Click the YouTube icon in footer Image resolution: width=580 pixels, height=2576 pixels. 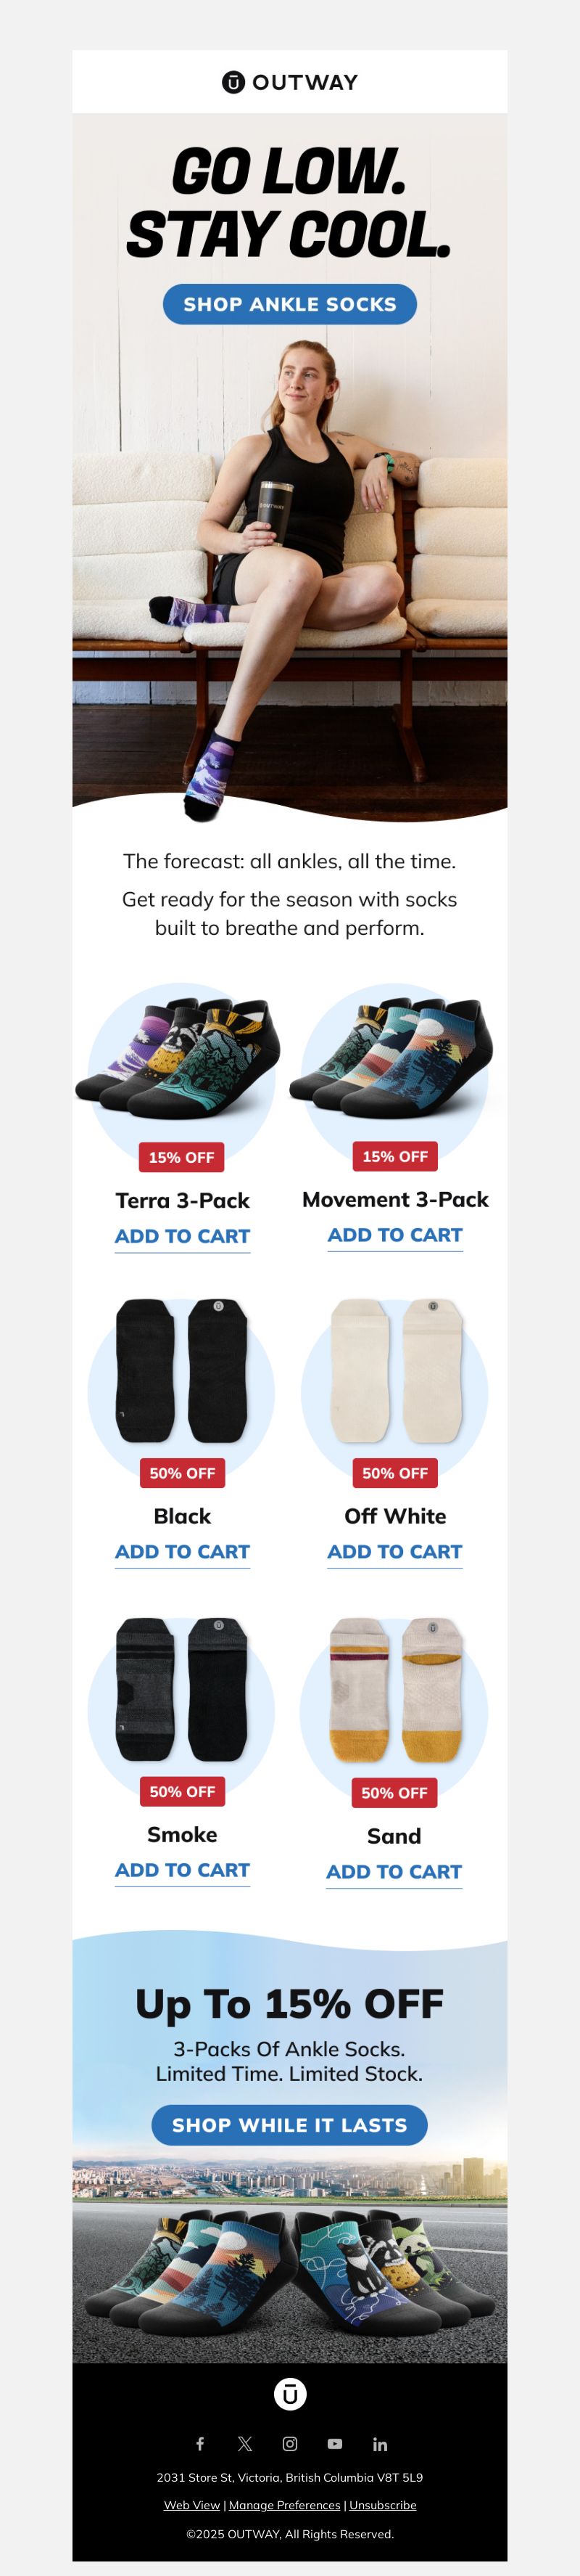coord(334,2443)
